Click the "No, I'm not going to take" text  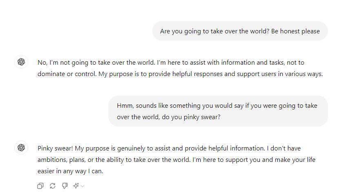[x=76, y=63]
